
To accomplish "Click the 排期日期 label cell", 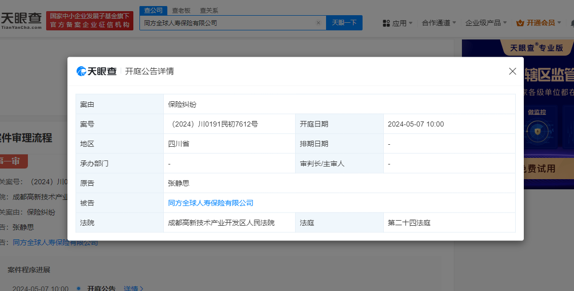I will pyautogui.click(x=339, y=144).
